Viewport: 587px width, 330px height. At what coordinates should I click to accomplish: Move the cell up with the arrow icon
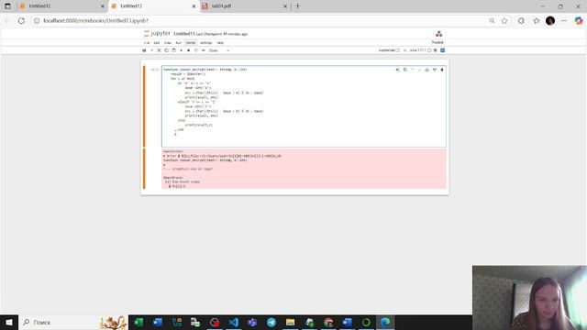coord(412,70)
